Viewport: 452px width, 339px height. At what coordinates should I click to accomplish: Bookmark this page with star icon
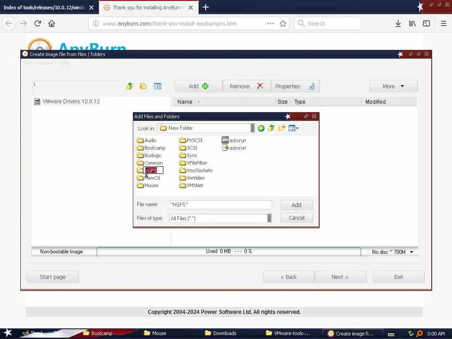(x=283, y=24)
